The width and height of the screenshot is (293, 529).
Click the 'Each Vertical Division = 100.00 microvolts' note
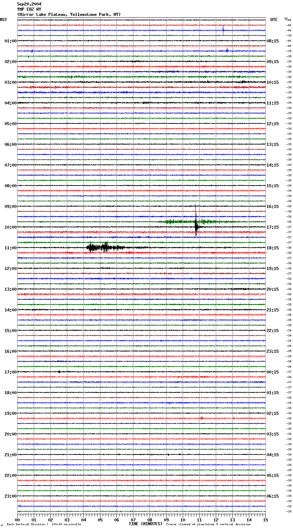coord(44,525)
